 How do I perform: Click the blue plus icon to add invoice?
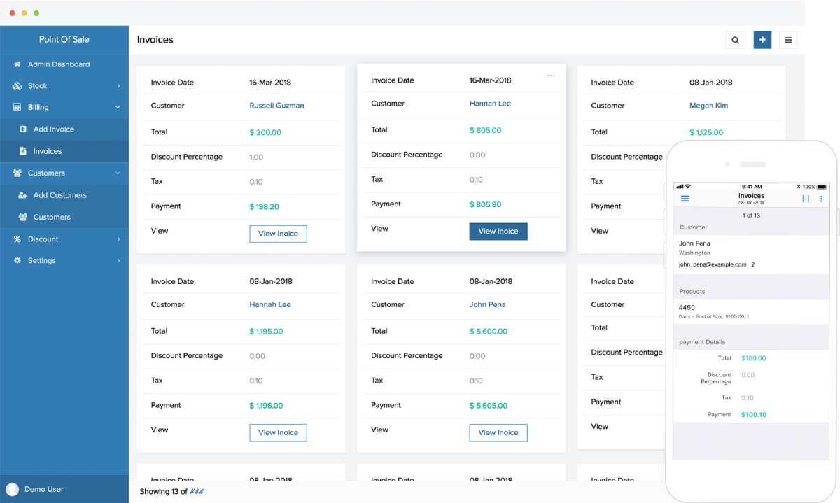coord(762,40)
